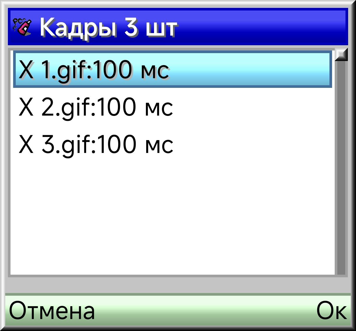Click the Отмена softkey
Image resolution: width=356 pixels, height=331 pixels.
tap(52, 311)
